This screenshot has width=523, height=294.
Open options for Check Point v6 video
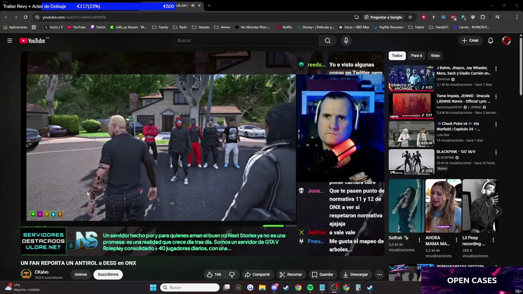pyautogui.click(x=496, y=125)
